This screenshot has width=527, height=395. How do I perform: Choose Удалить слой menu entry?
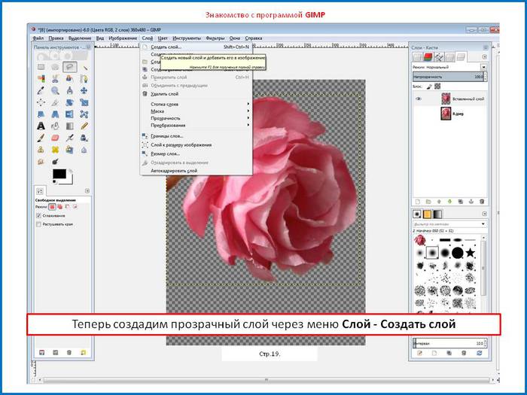pos(196,94)
